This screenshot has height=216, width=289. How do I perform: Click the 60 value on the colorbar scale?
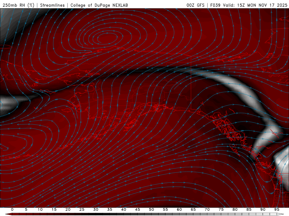pyautogui.click(x=179, y=210)
